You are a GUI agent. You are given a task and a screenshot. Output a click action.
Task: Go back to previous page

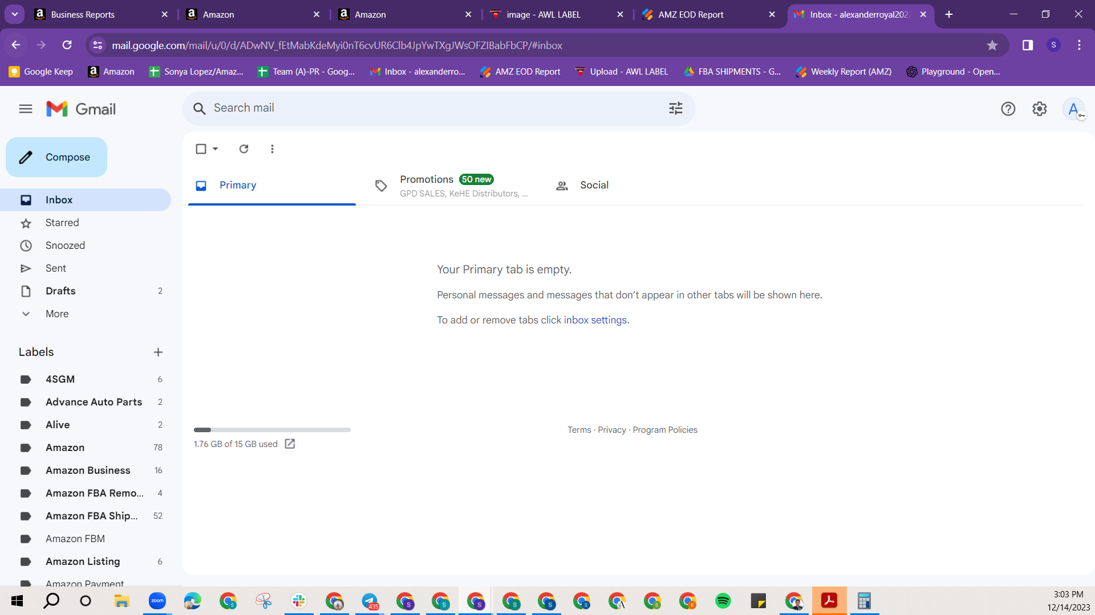[x=16, y=45]
